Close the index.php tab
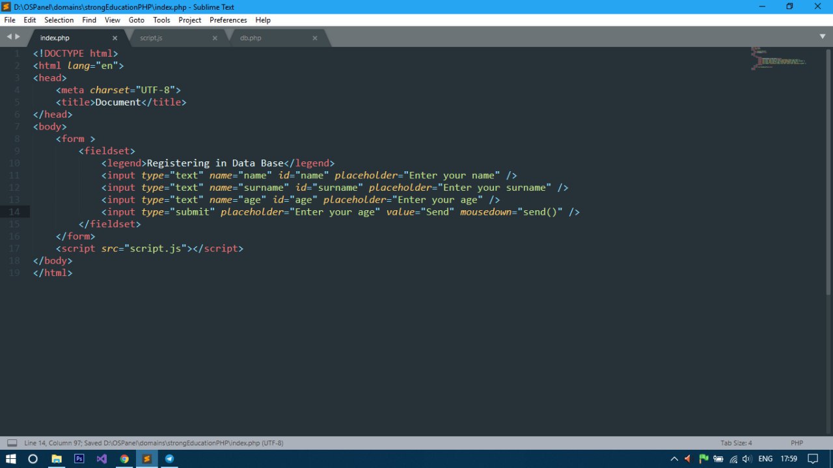833x468 pixels. click(x=115, y=38)
